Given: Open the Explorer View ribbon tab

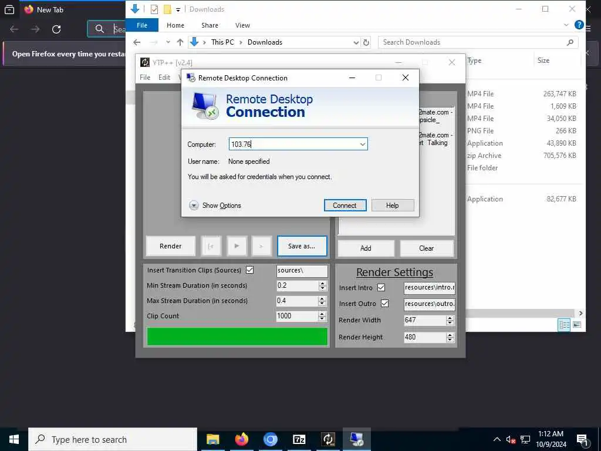Looking at the screenshot, I should click(242, 25).
